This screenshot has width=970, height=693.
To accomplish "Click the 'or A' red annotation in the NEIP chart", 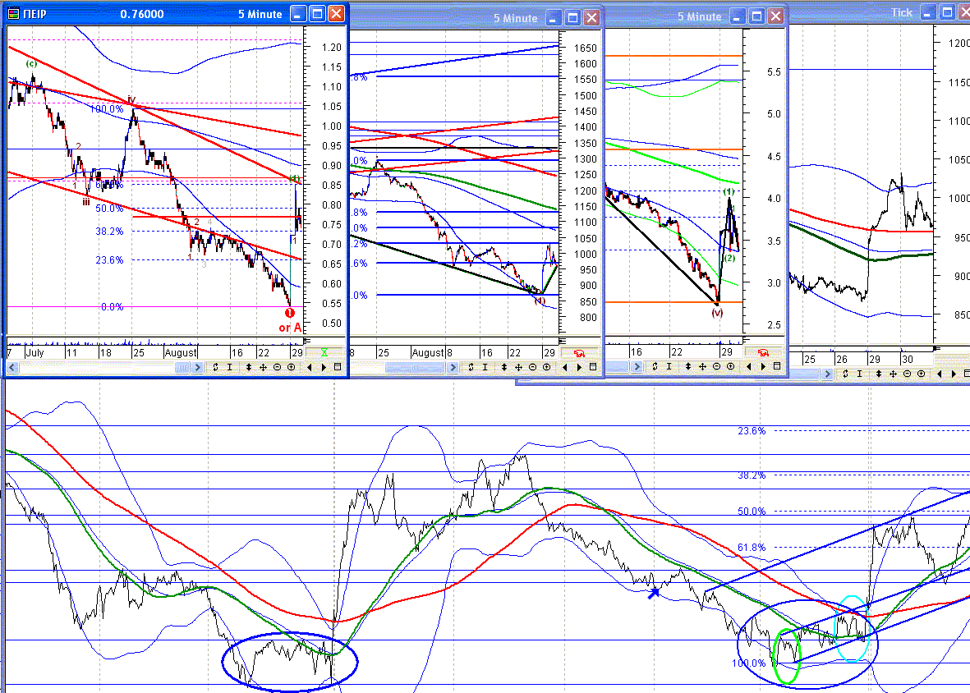I will pyautogui.click(x=289, y=328).
